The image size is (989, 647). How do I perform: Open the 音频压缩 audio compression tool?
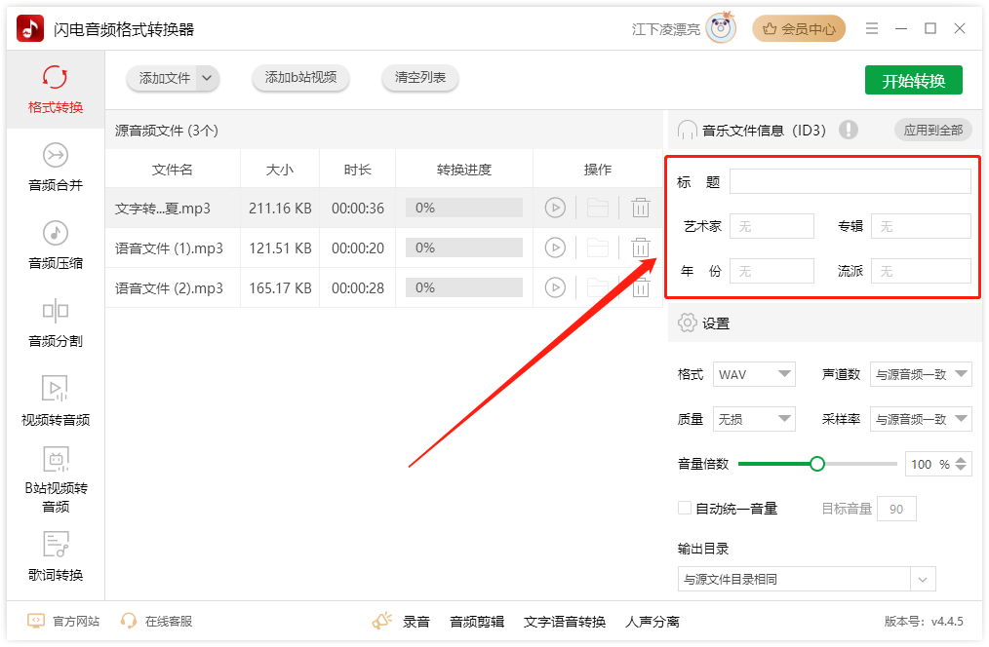coord(56,245)
